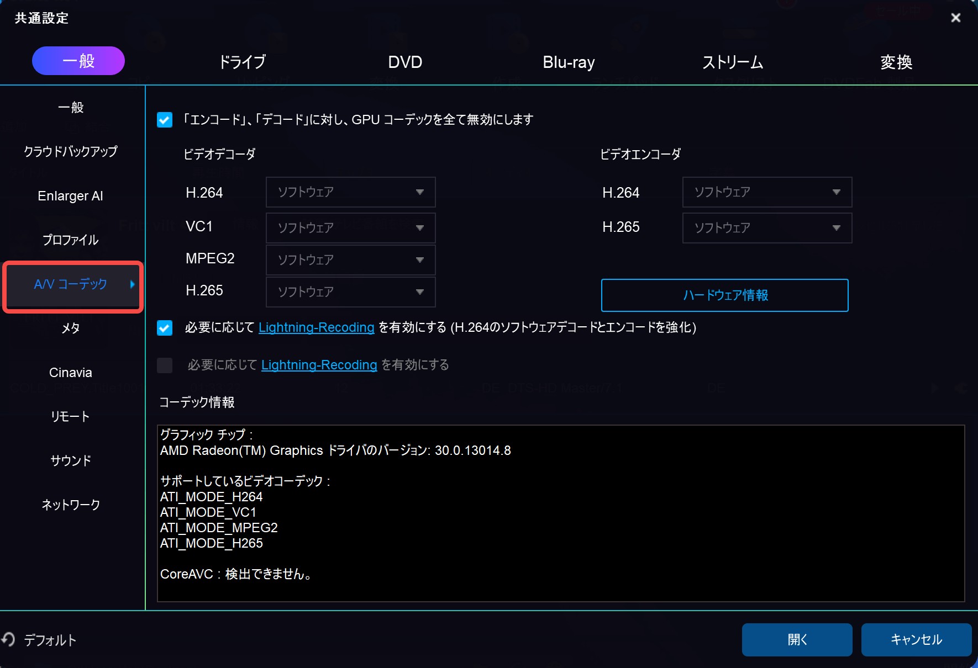
Task: Switch to the 変換 tab
Action: pos(896,62)
